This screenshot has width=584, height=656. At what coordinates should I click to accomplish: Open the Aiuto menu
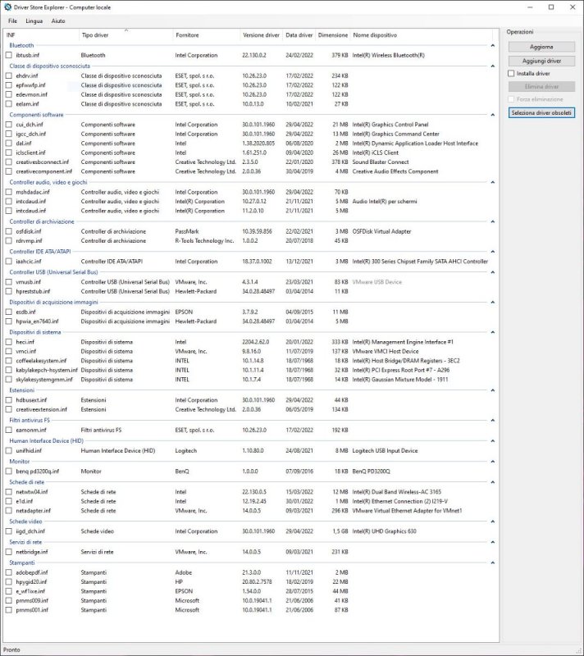[x=58, y=21]
